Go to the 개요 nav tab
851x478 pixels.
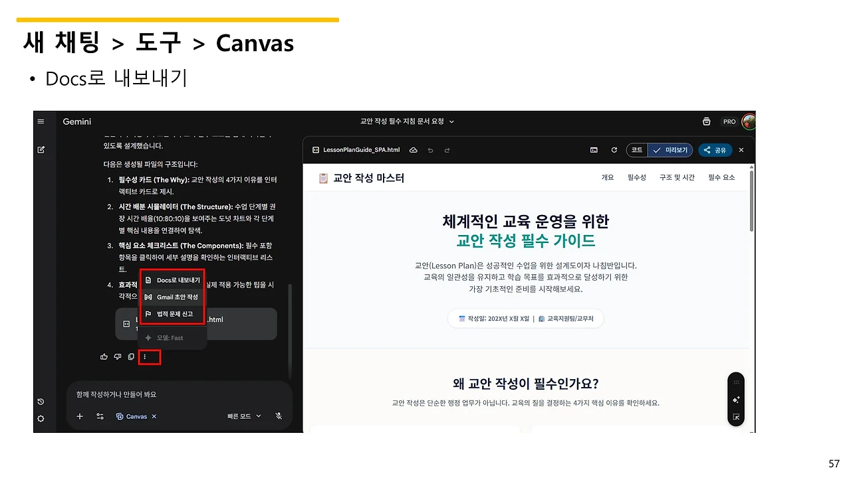(x=608, y=177)
